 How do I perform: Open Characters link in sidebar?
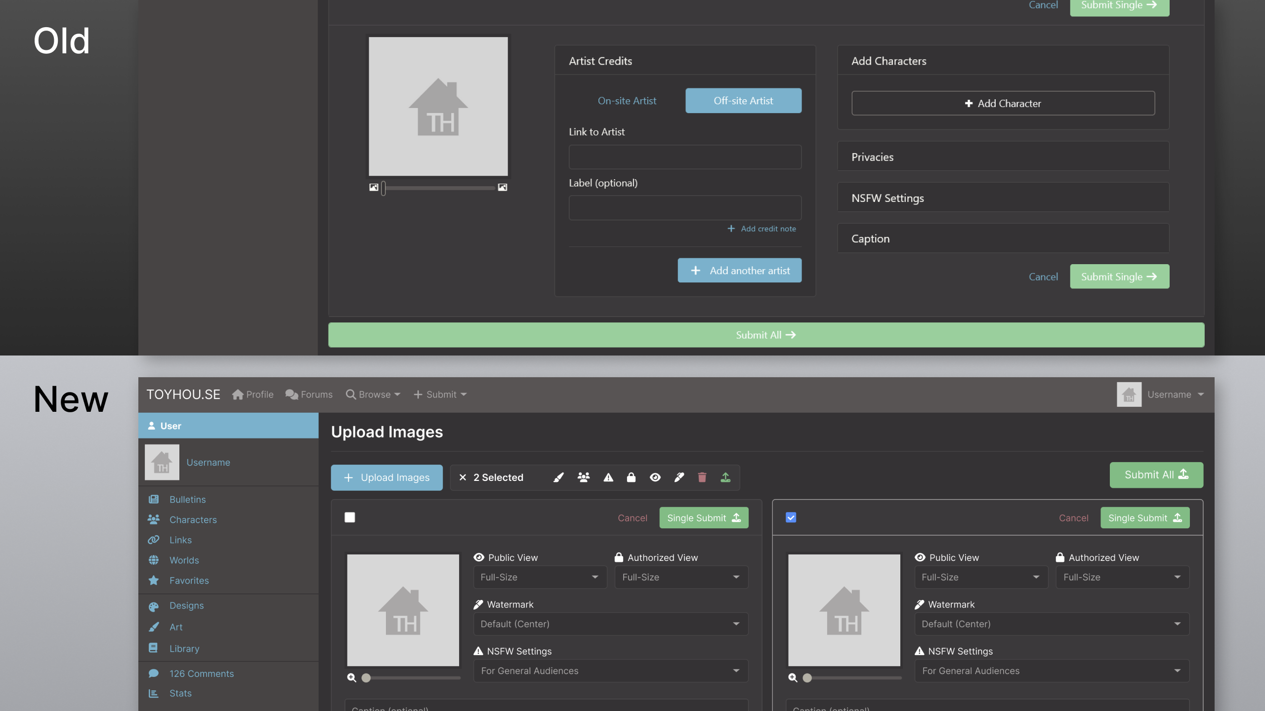193,519
